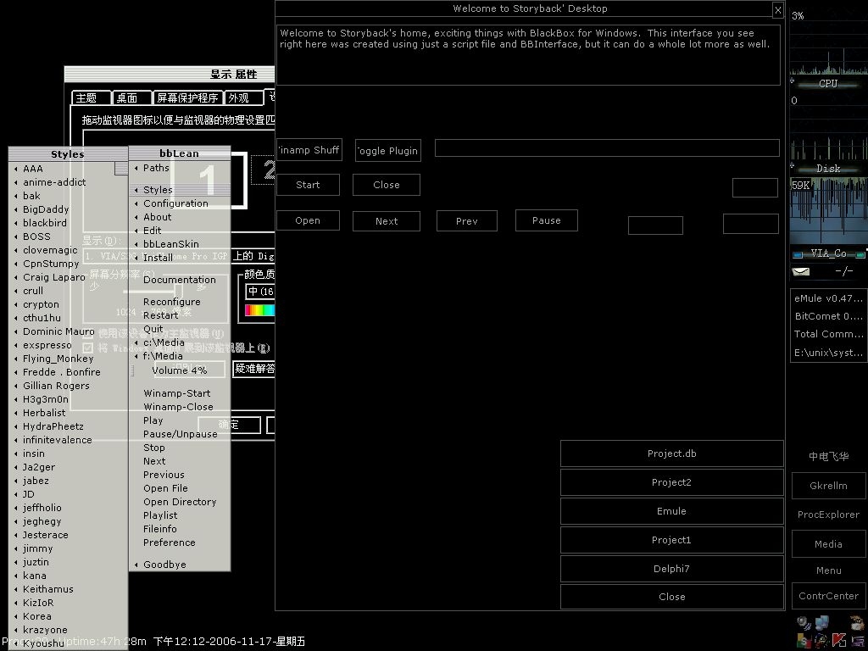This screenshot has height=651, width=868.
Task: Click the Gkrellm button in the sidebar
Action: 829,486
